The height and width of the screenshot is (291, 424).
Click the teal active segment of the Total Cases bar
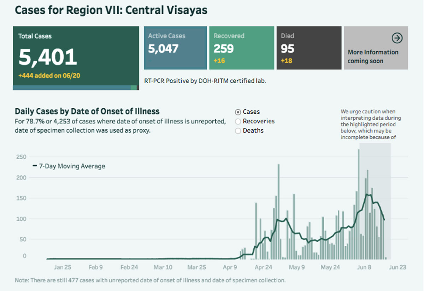pos(71,88)
